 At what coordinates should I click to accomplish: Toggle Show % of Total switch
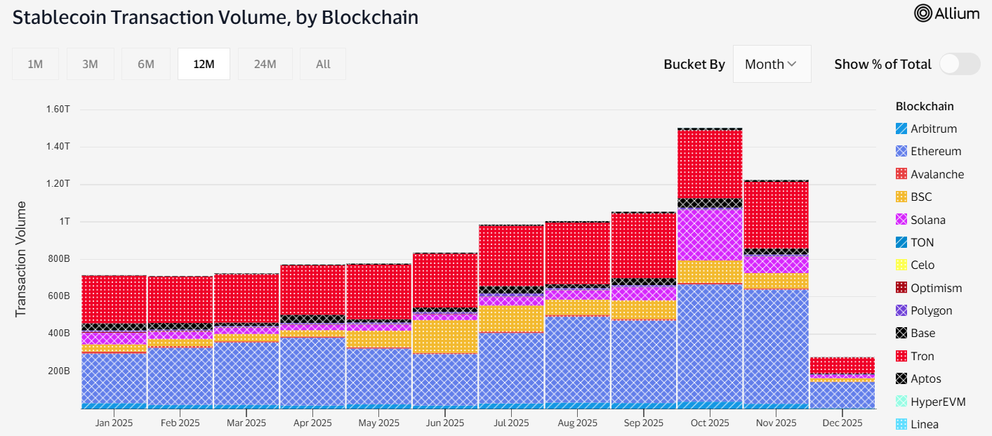click(x=960, y=64)
